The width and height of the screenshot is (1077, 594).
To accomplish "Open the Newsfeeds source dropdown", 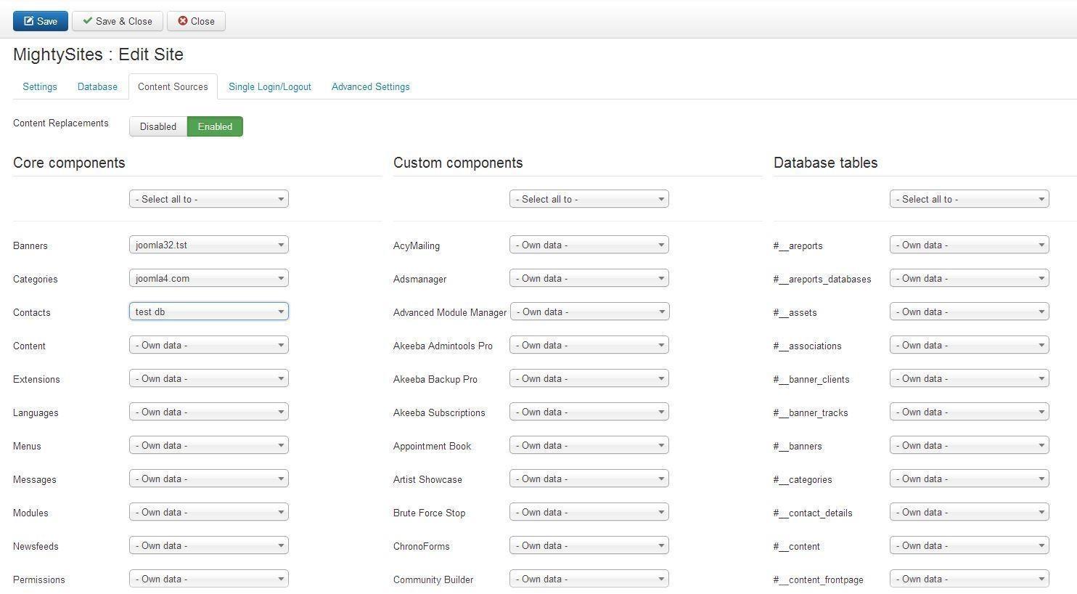I will click(209, 545).
